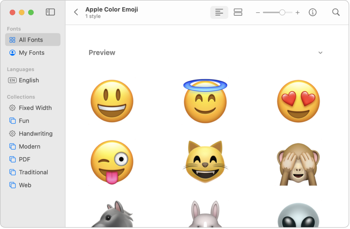This screenshot has width=350, height=229.
Task: Click the "1 style" subtitle text
Action: pos(93,16)
